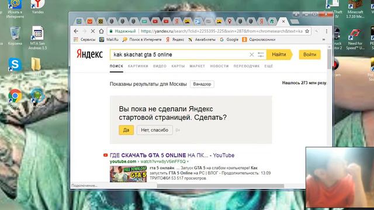Switch to the КАРТЫ tab
The height and width of the screenshot is (210, 374).
point(178,66)
